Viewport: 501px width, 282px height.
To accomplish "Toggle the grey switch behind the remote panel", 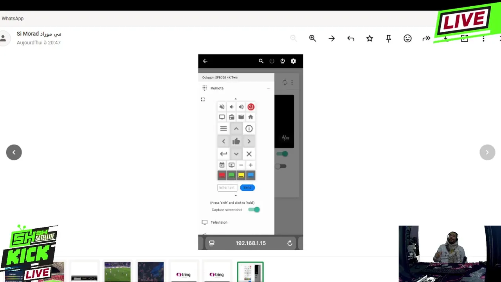I will [x=281, y=166].
